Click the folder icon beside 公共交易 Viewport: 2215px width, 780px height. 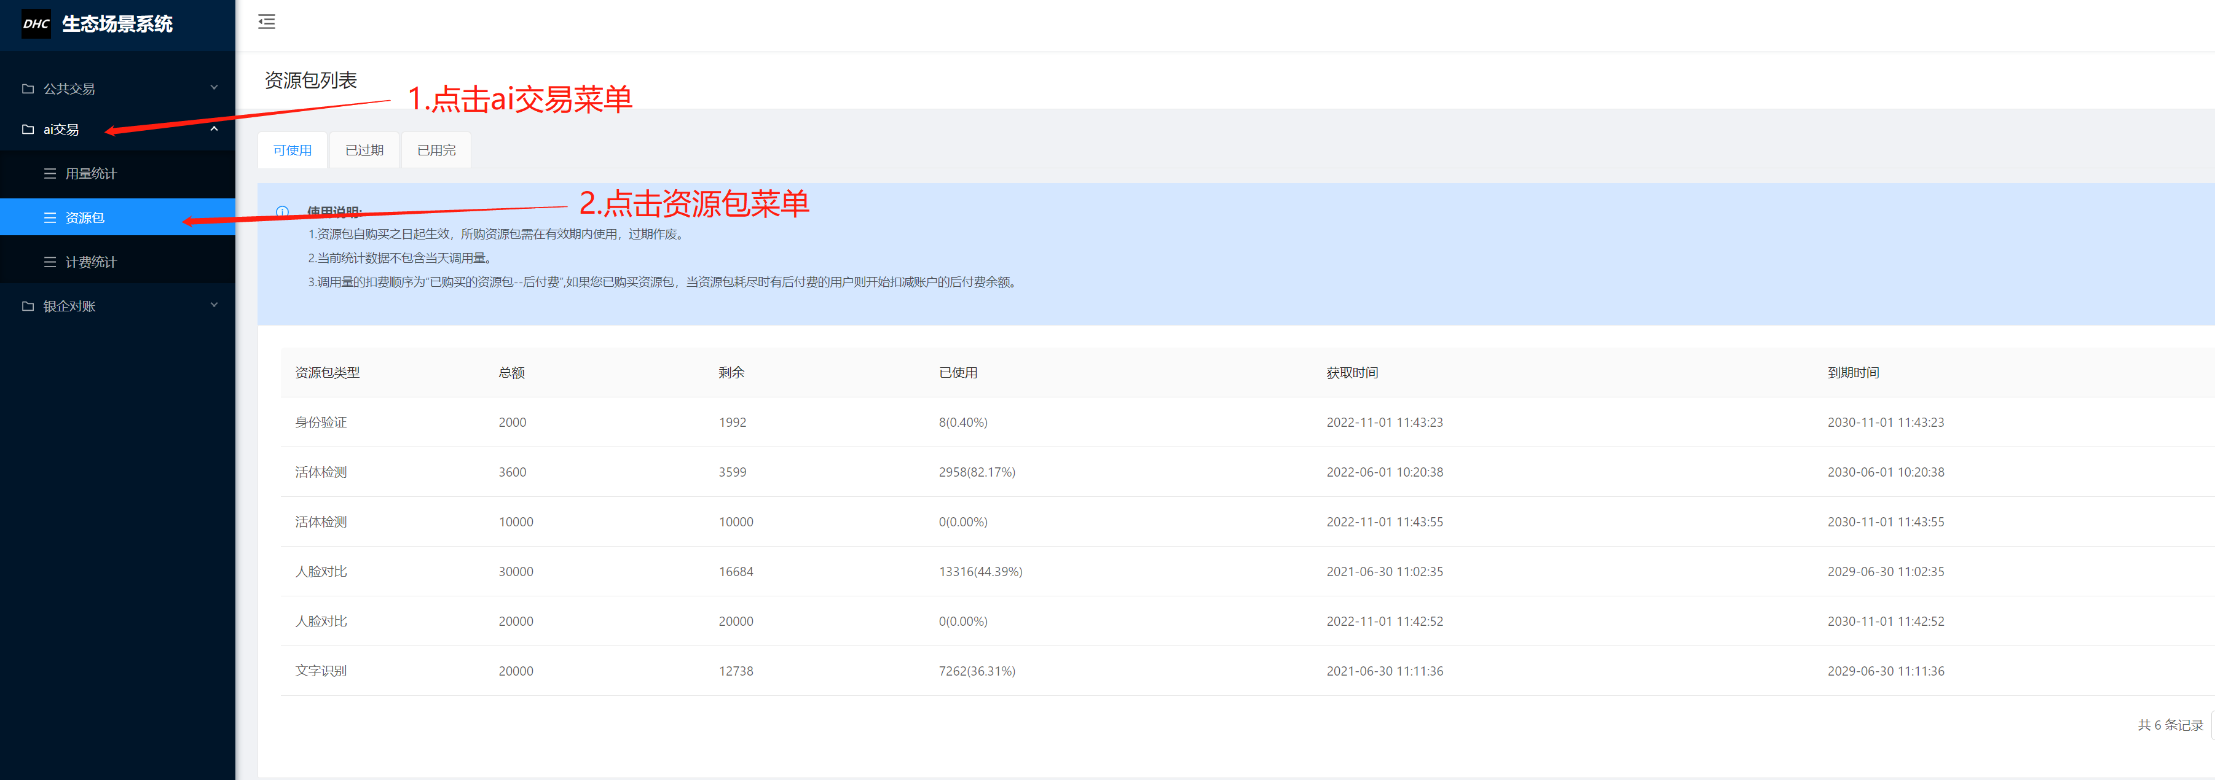coord(28,88)
